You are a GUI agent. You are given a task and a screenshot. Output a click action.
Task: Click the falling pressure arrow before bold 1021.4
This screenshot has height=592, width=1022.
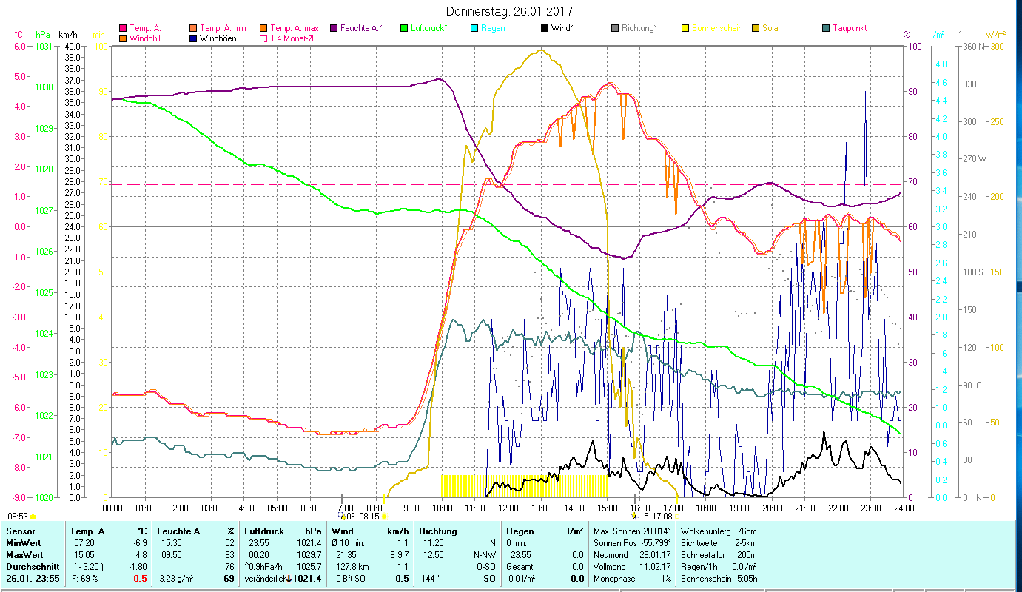(x=289, y=578)
